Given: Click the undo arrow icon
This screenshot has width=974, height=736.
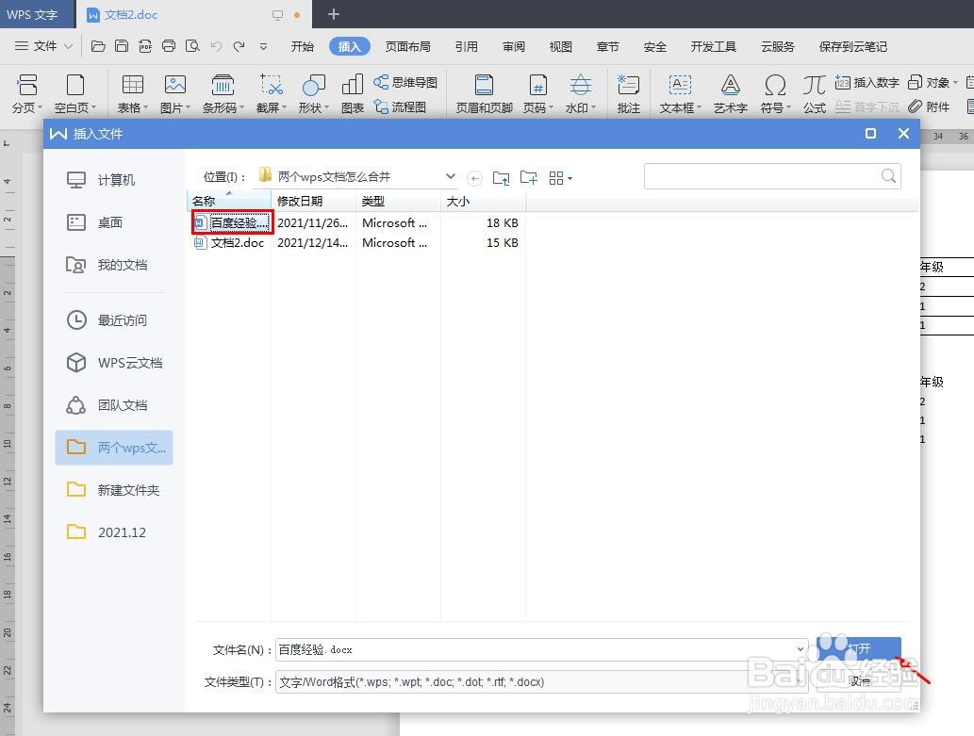Looking at the screenshot, I should (x=216, y=46).
